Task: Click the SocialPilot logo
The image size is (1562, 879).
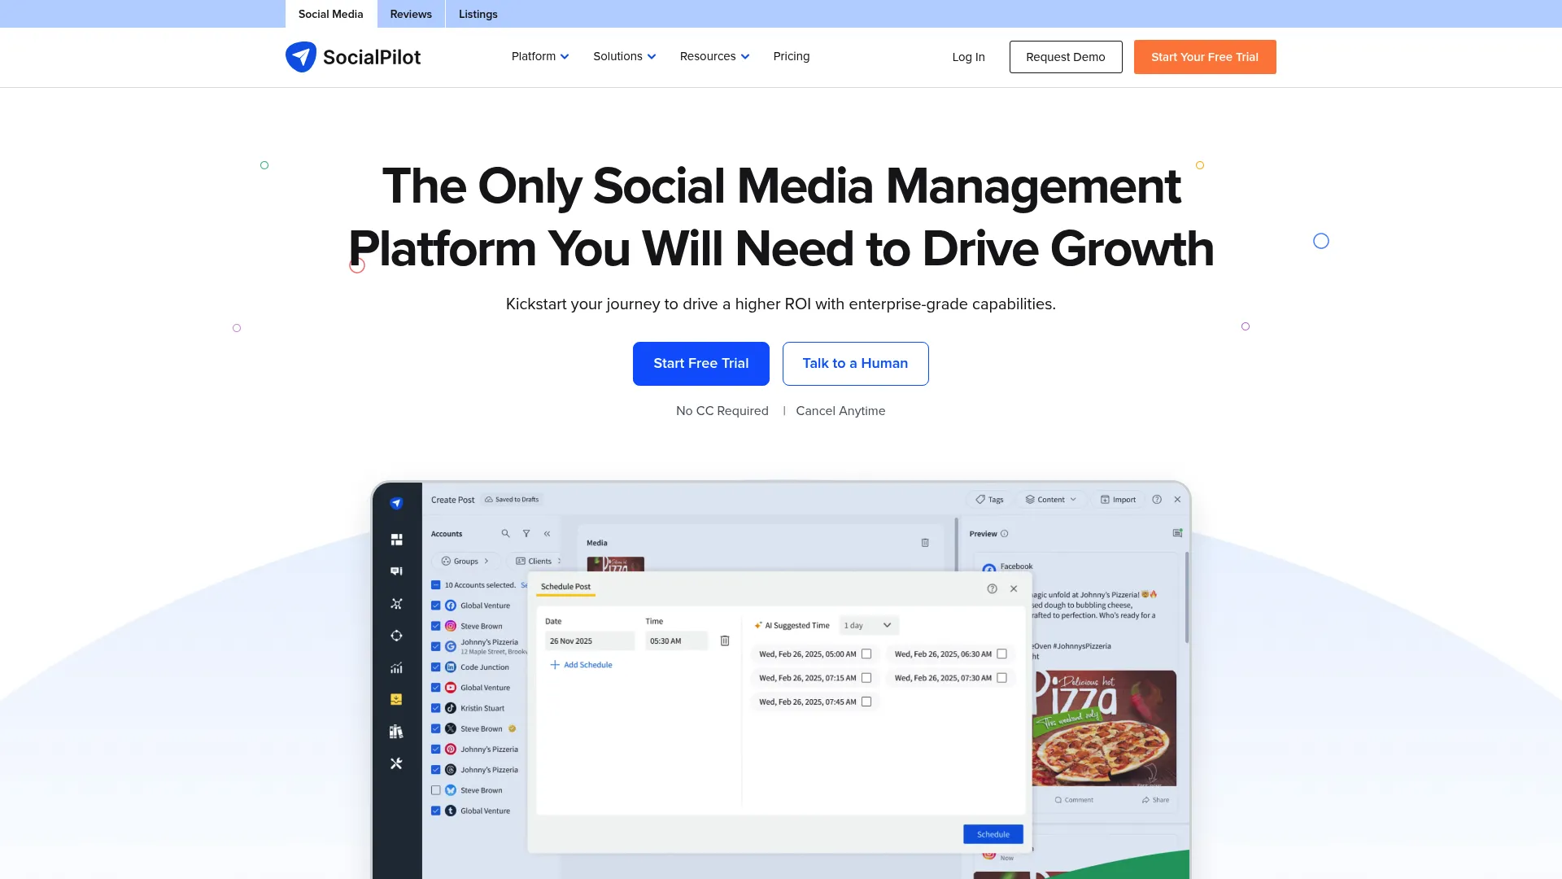Action: click(x=353, y=57)
